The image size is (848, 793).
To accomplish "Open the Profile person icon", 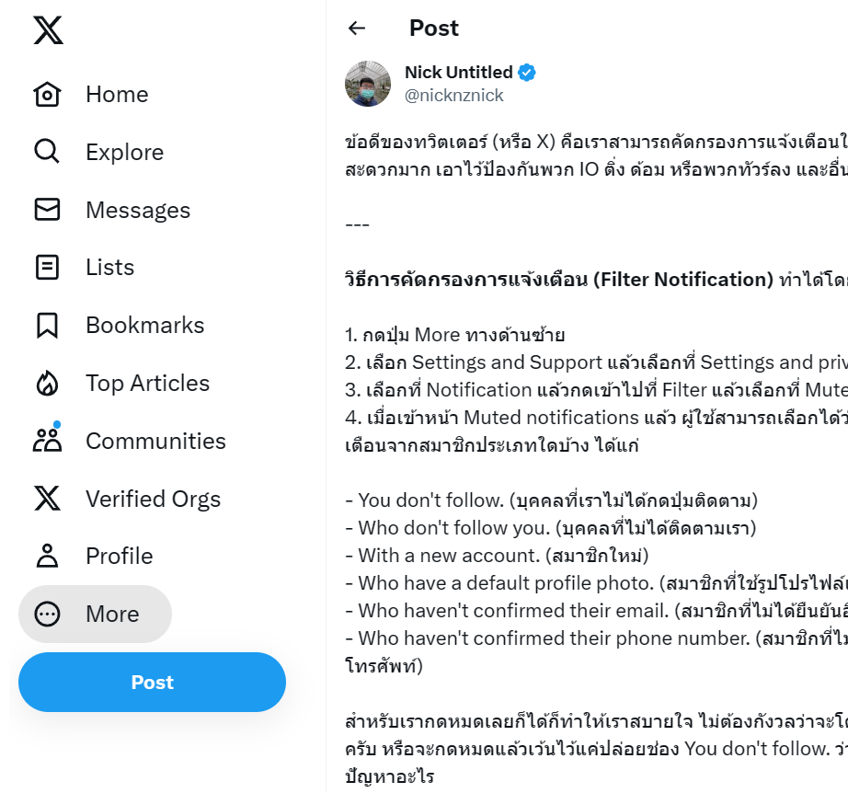I will (47, 557).
